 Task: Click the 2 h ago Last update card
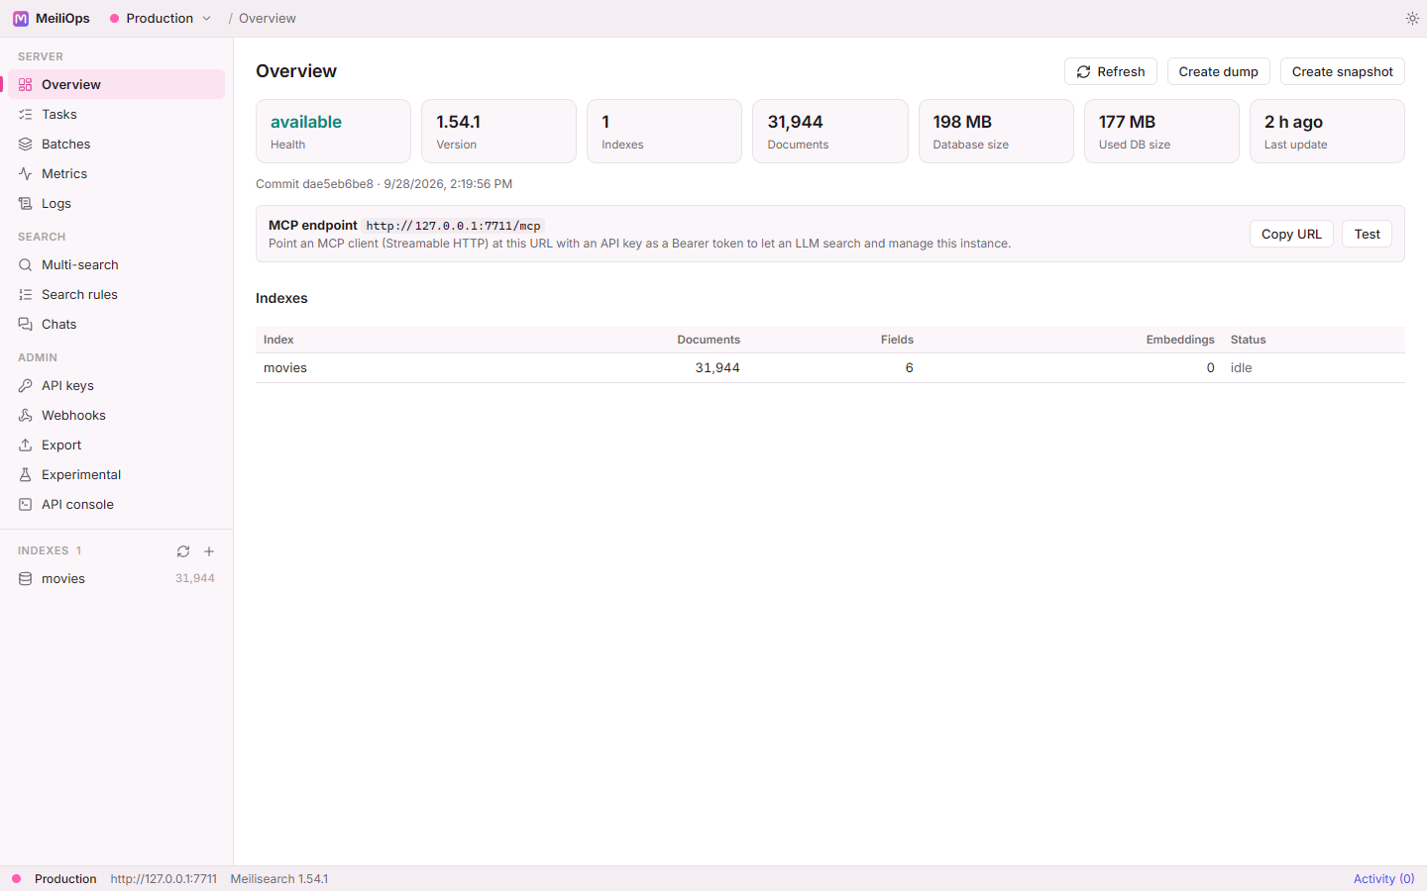[1327, 131]
